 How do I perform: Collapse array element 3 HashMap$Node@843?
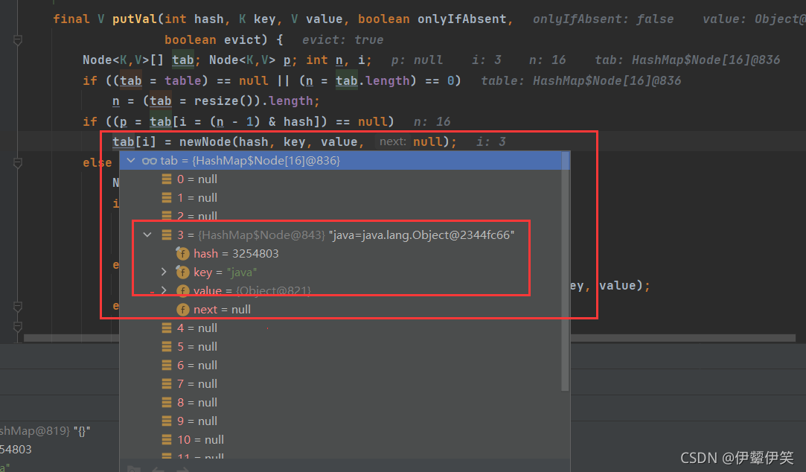(147, 235)
